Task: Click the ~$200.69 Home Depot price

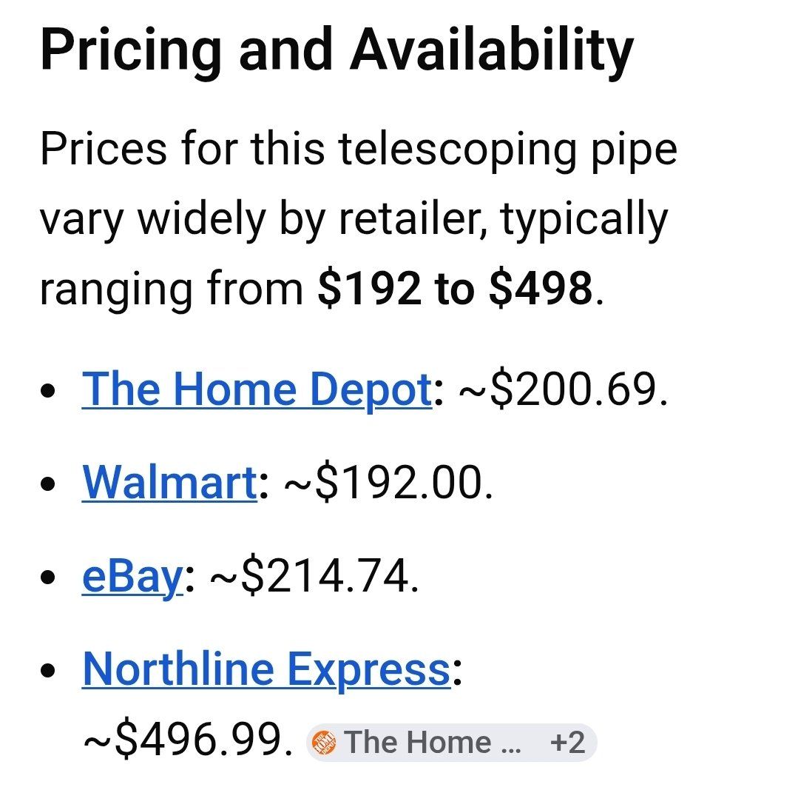Action: coord(563,389)
